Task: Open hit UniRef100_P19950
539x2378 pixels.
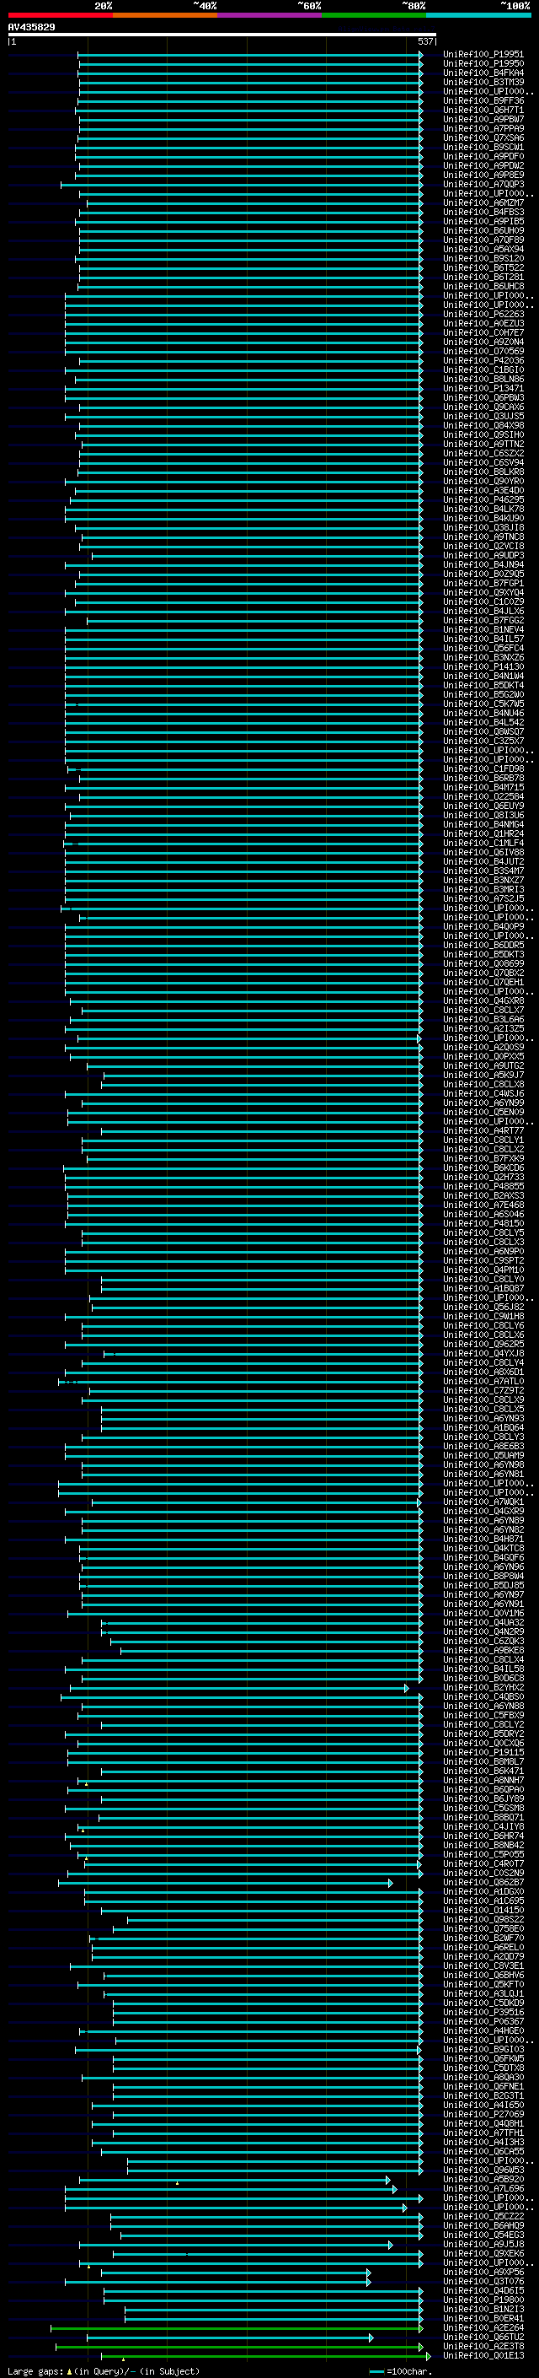Action: click(x=483, y=64)
